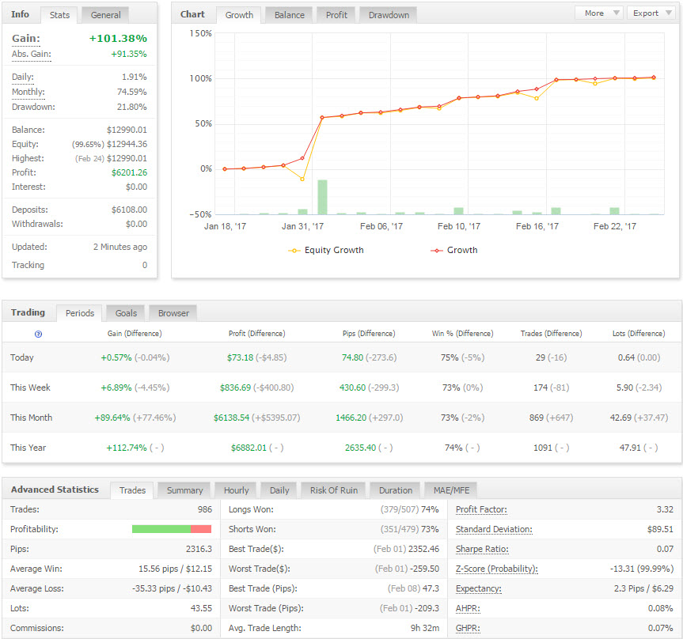This screenshot has width=683, height=639.
Task: Click the Lots (Difference) column header
Action: (639, 334)
